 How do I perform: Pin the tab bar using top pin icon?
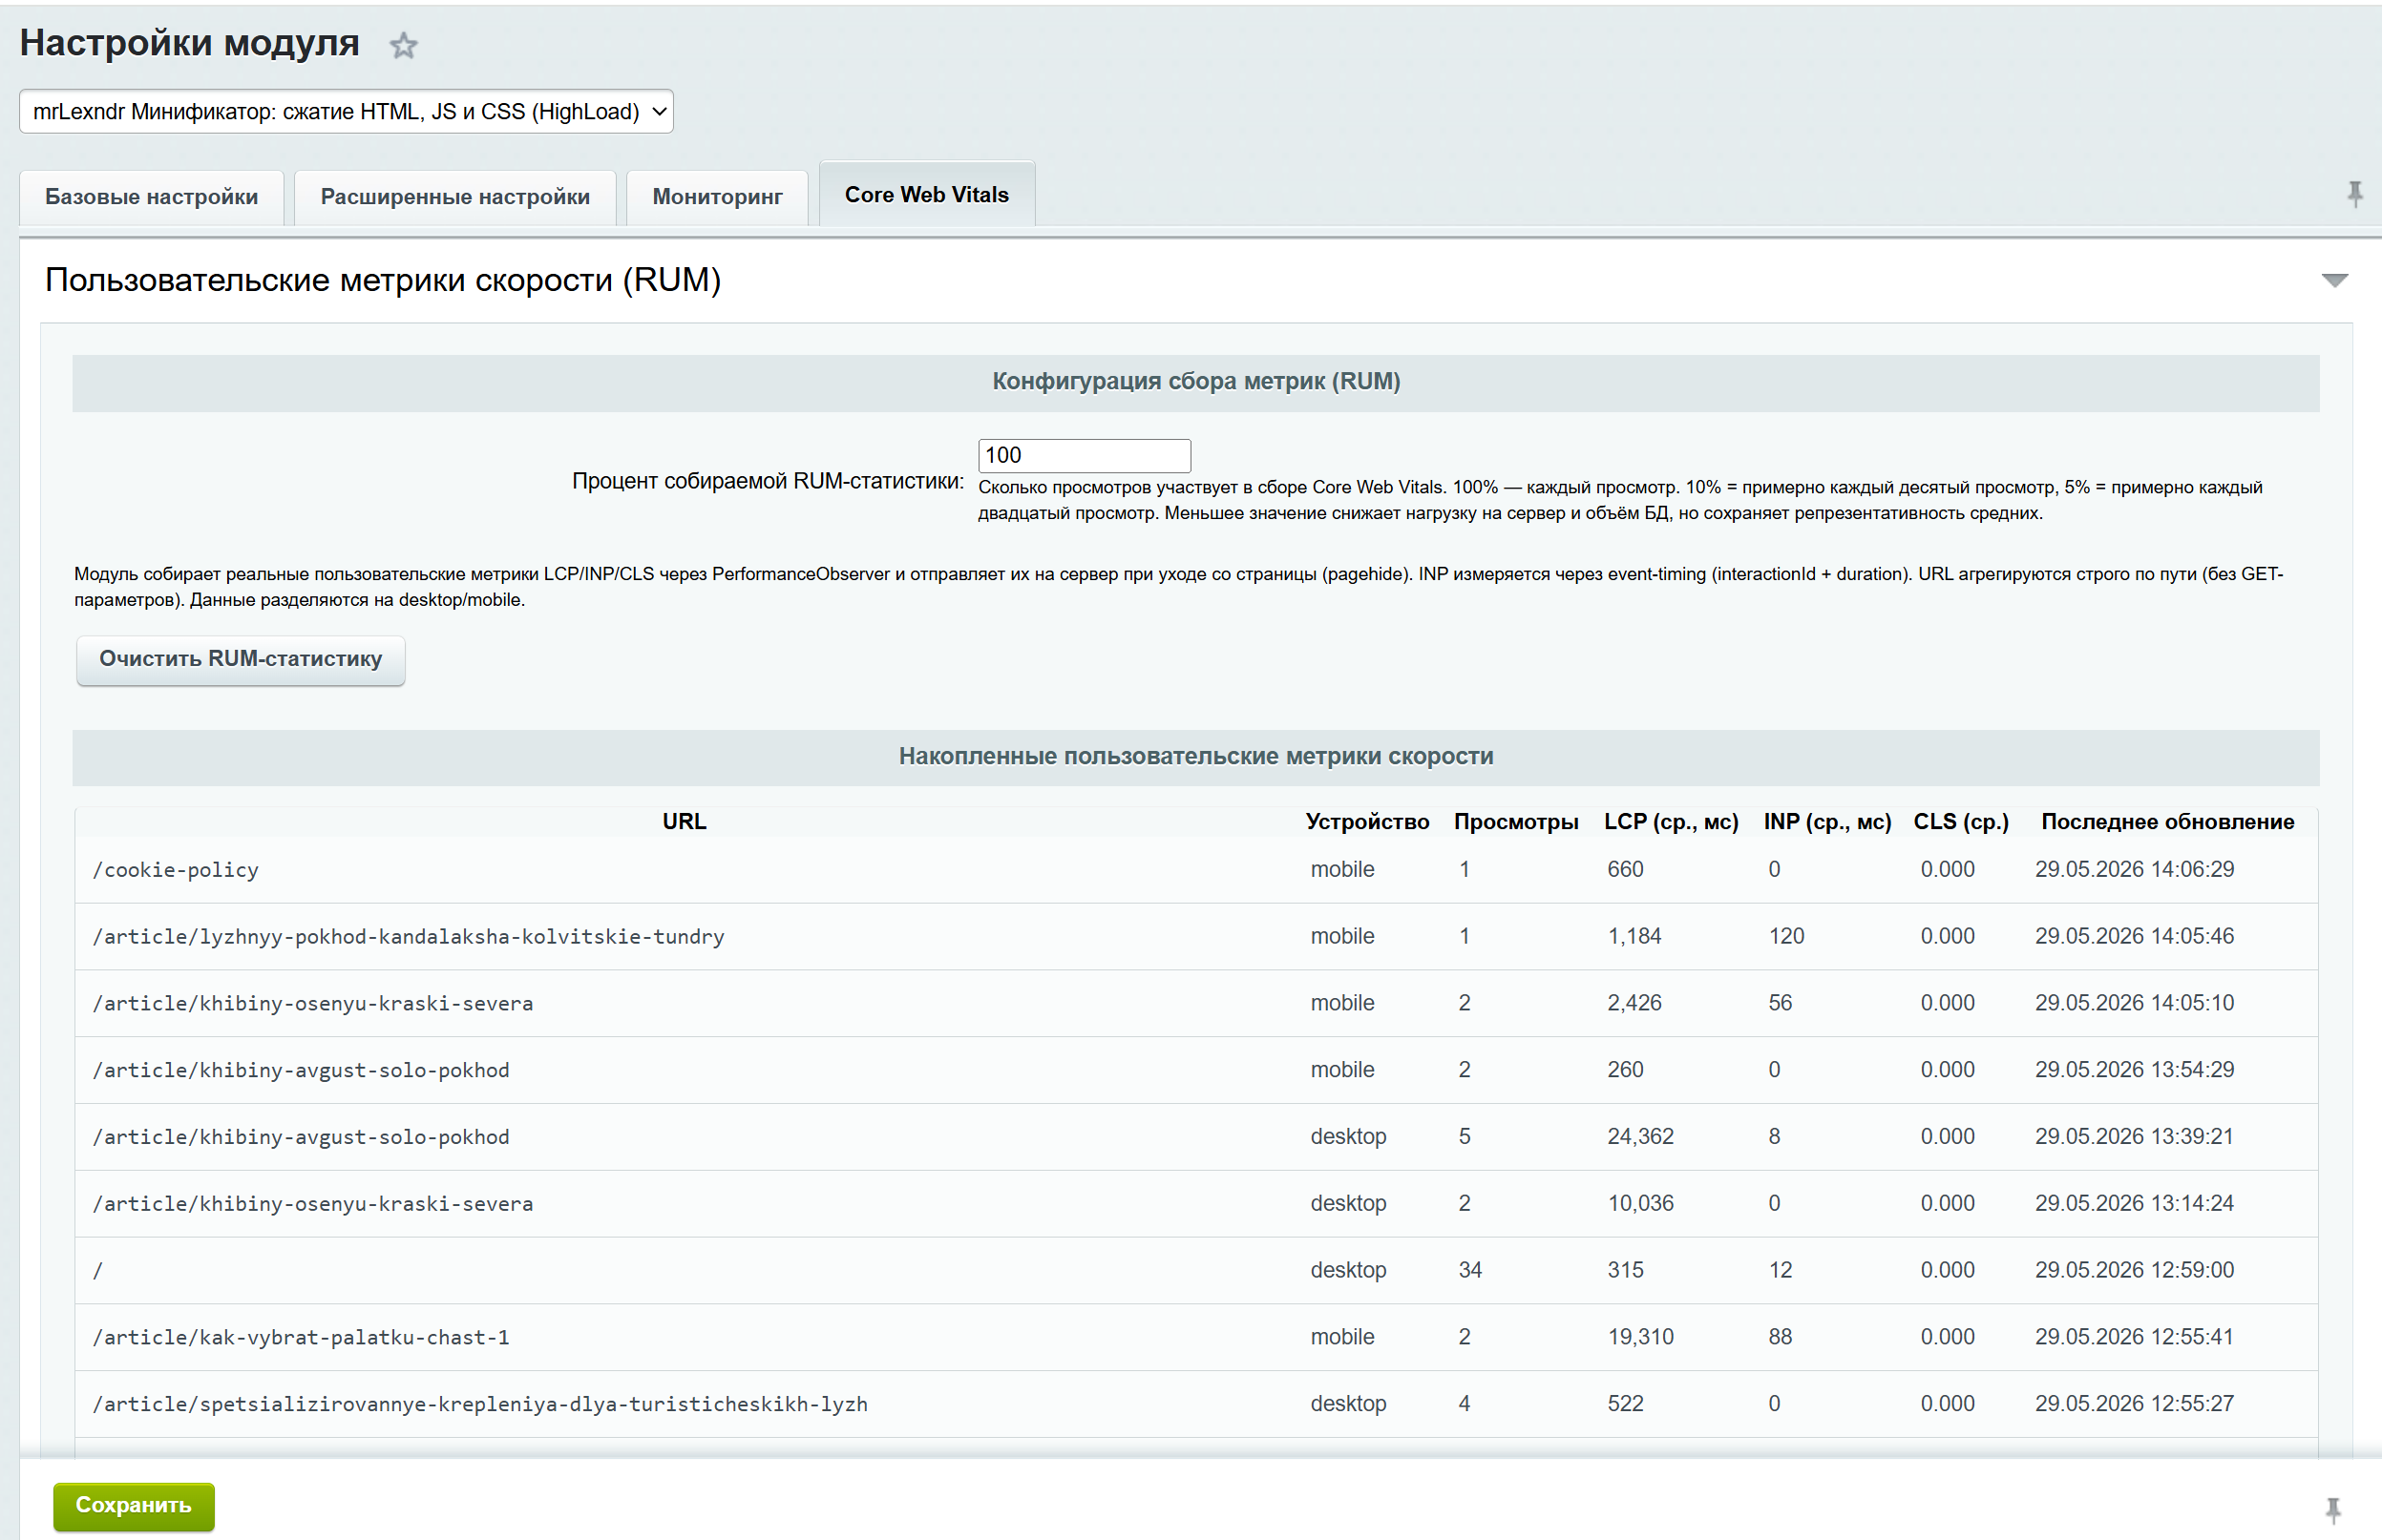pyautogui.click(x=2355, y=194)
